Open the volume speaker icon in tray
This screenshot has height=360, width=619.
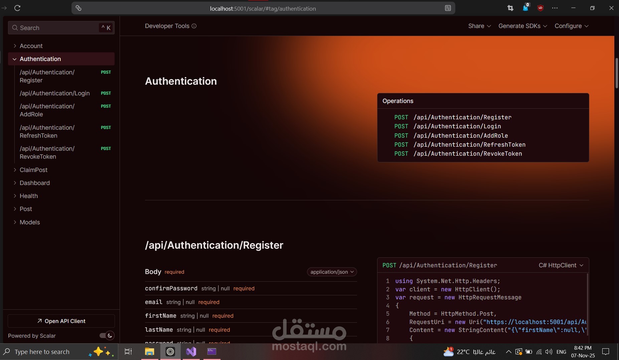[549, 352]
